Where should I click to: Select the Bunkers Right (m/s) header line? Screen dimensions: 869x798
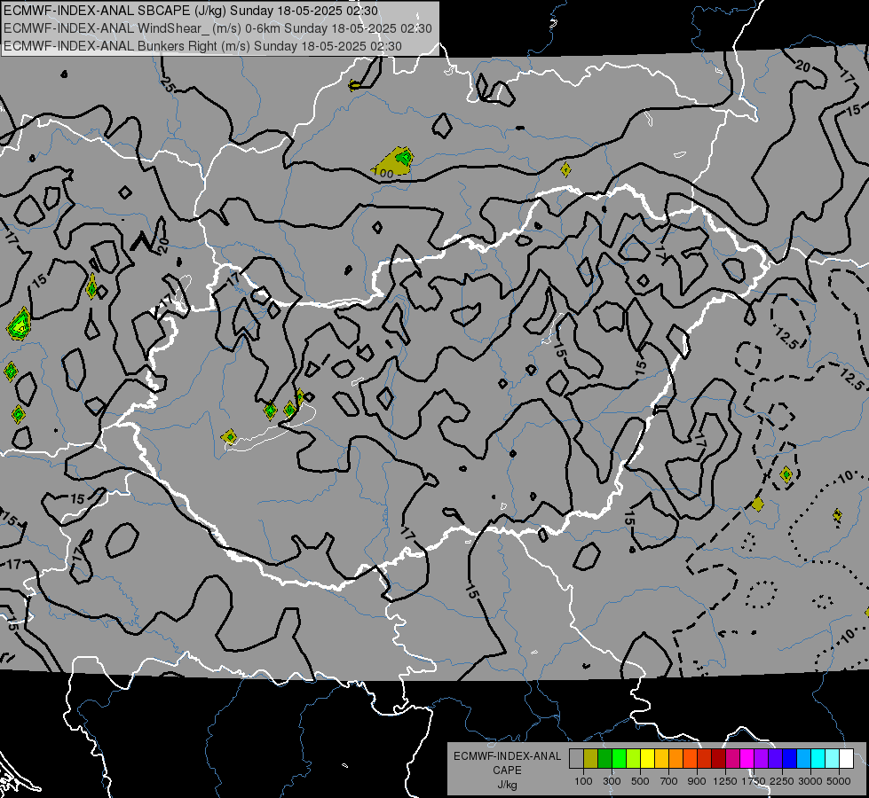(203, 46)
